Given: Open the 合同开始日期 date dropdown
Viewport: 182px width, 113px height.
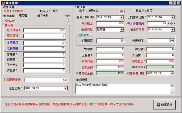Looking at the screenshot, I should click(x=122, y=17).
